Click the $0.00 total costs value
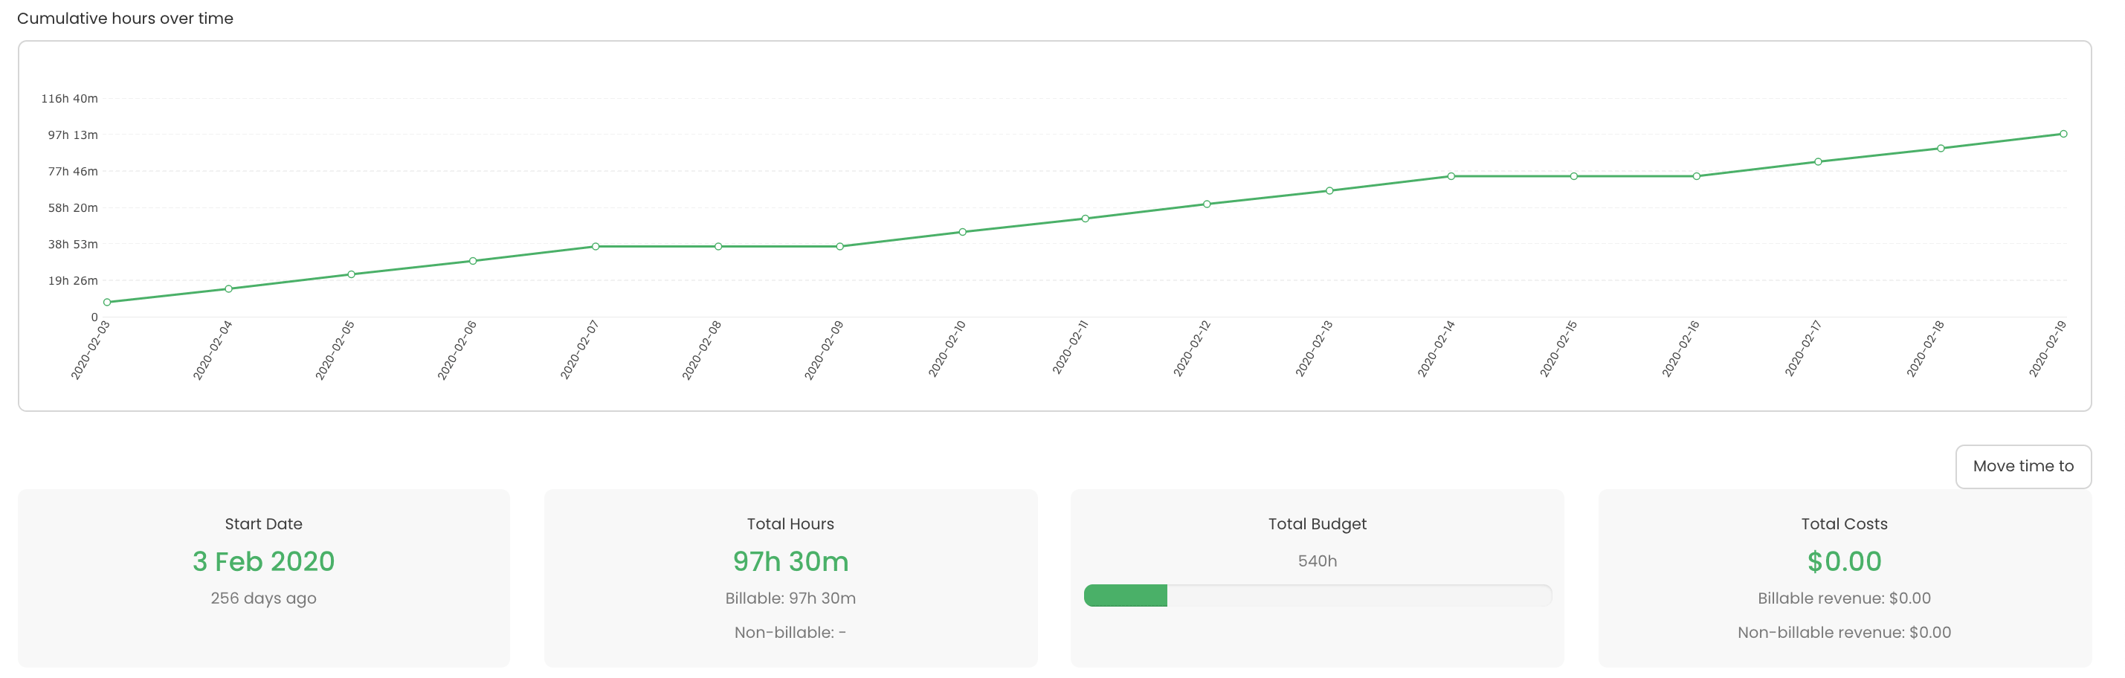 coord(1845,561)
